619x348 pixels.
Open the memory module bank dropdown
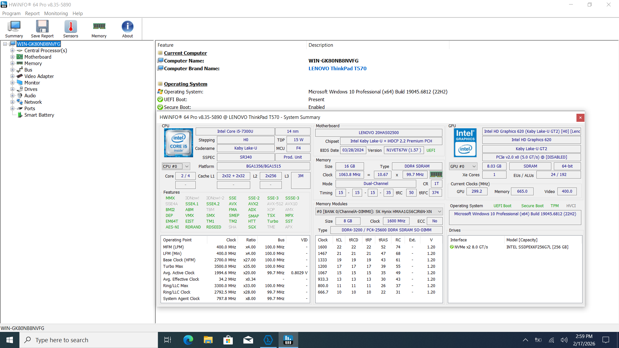[x=439, y=212]
